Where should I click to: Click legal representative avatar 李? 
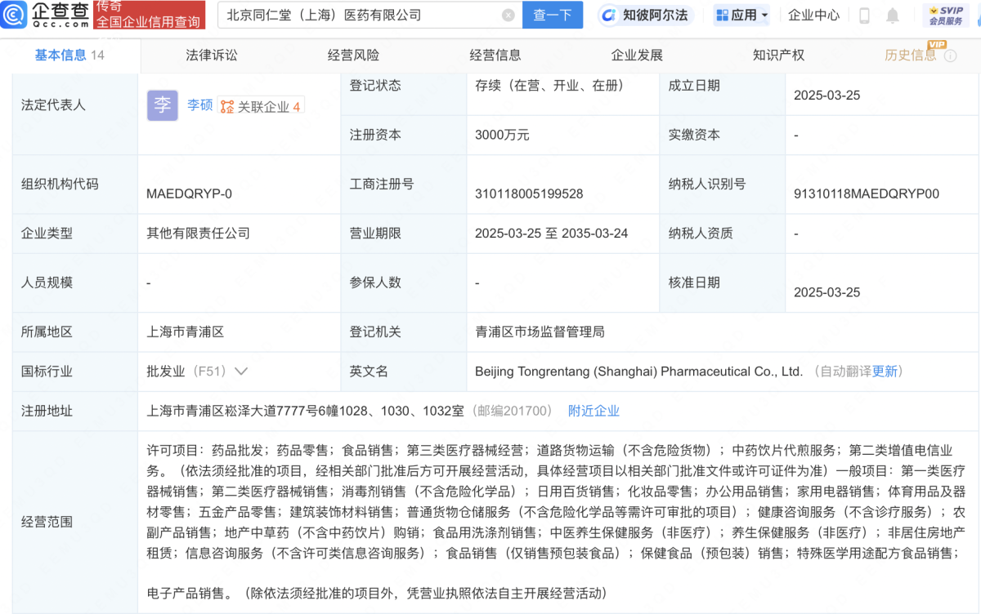point(163,105)
